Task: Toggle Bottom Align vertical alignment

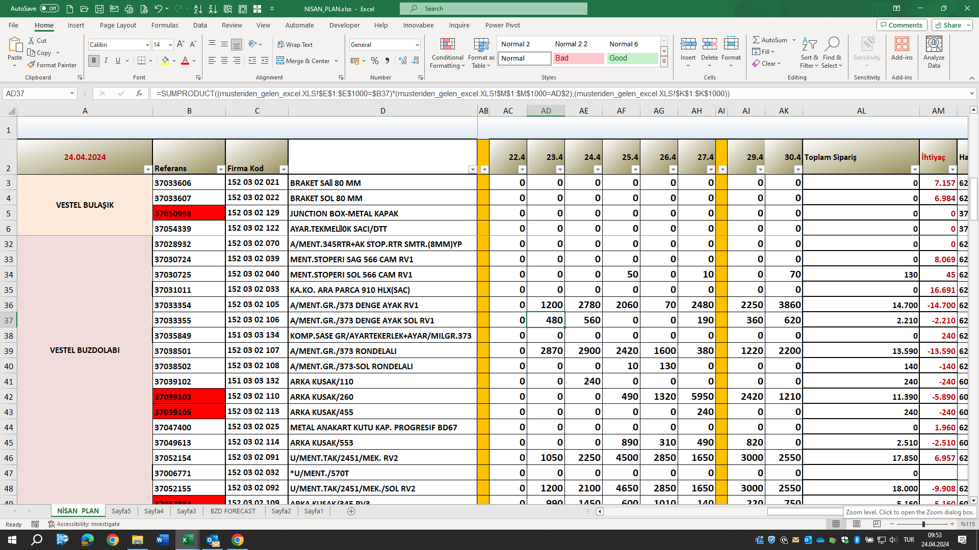Action: point(237,44)
